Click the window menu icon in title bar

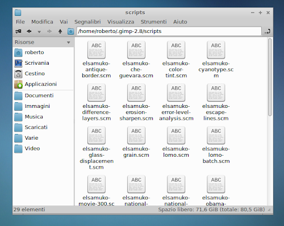coord(18,12)
